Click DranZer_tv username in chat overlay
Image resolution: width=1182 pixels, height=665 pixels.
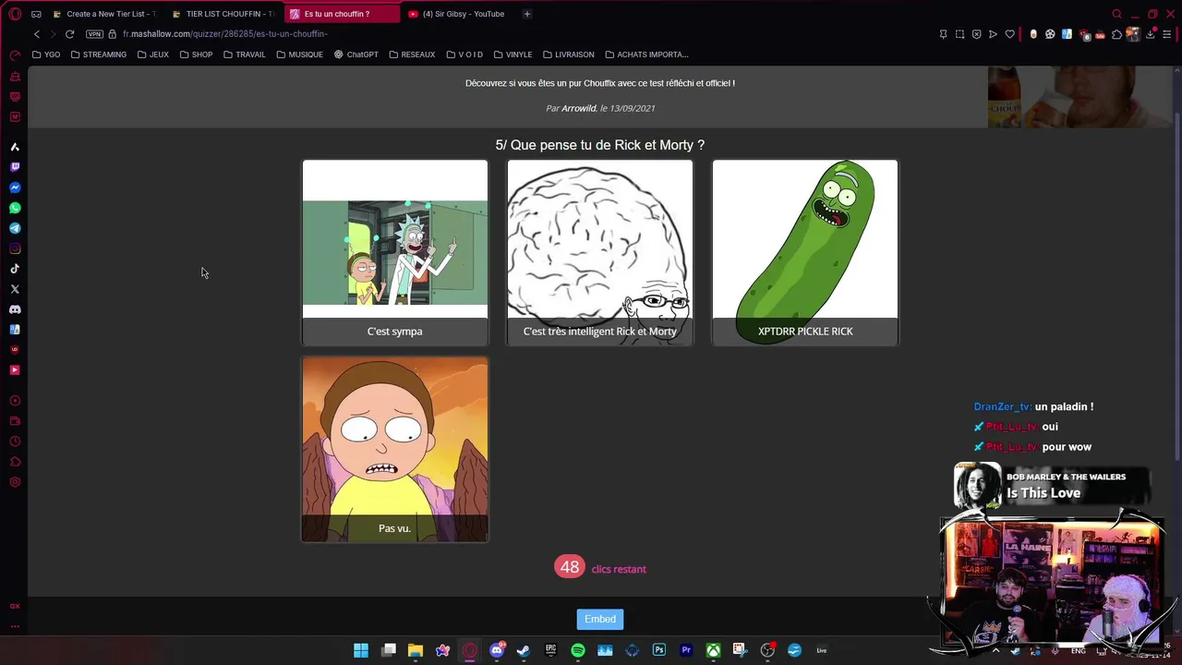[1002, 406]
